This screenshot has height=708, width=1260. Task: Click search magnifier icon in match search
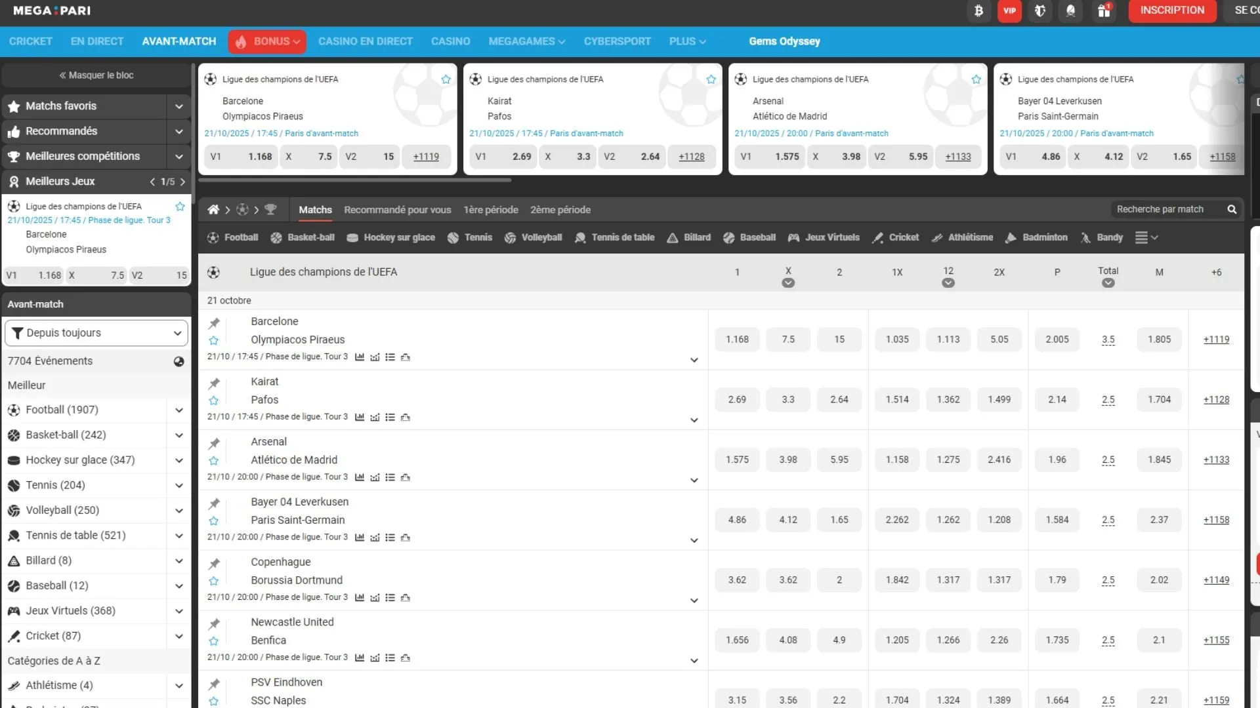tap(1232, 210)
